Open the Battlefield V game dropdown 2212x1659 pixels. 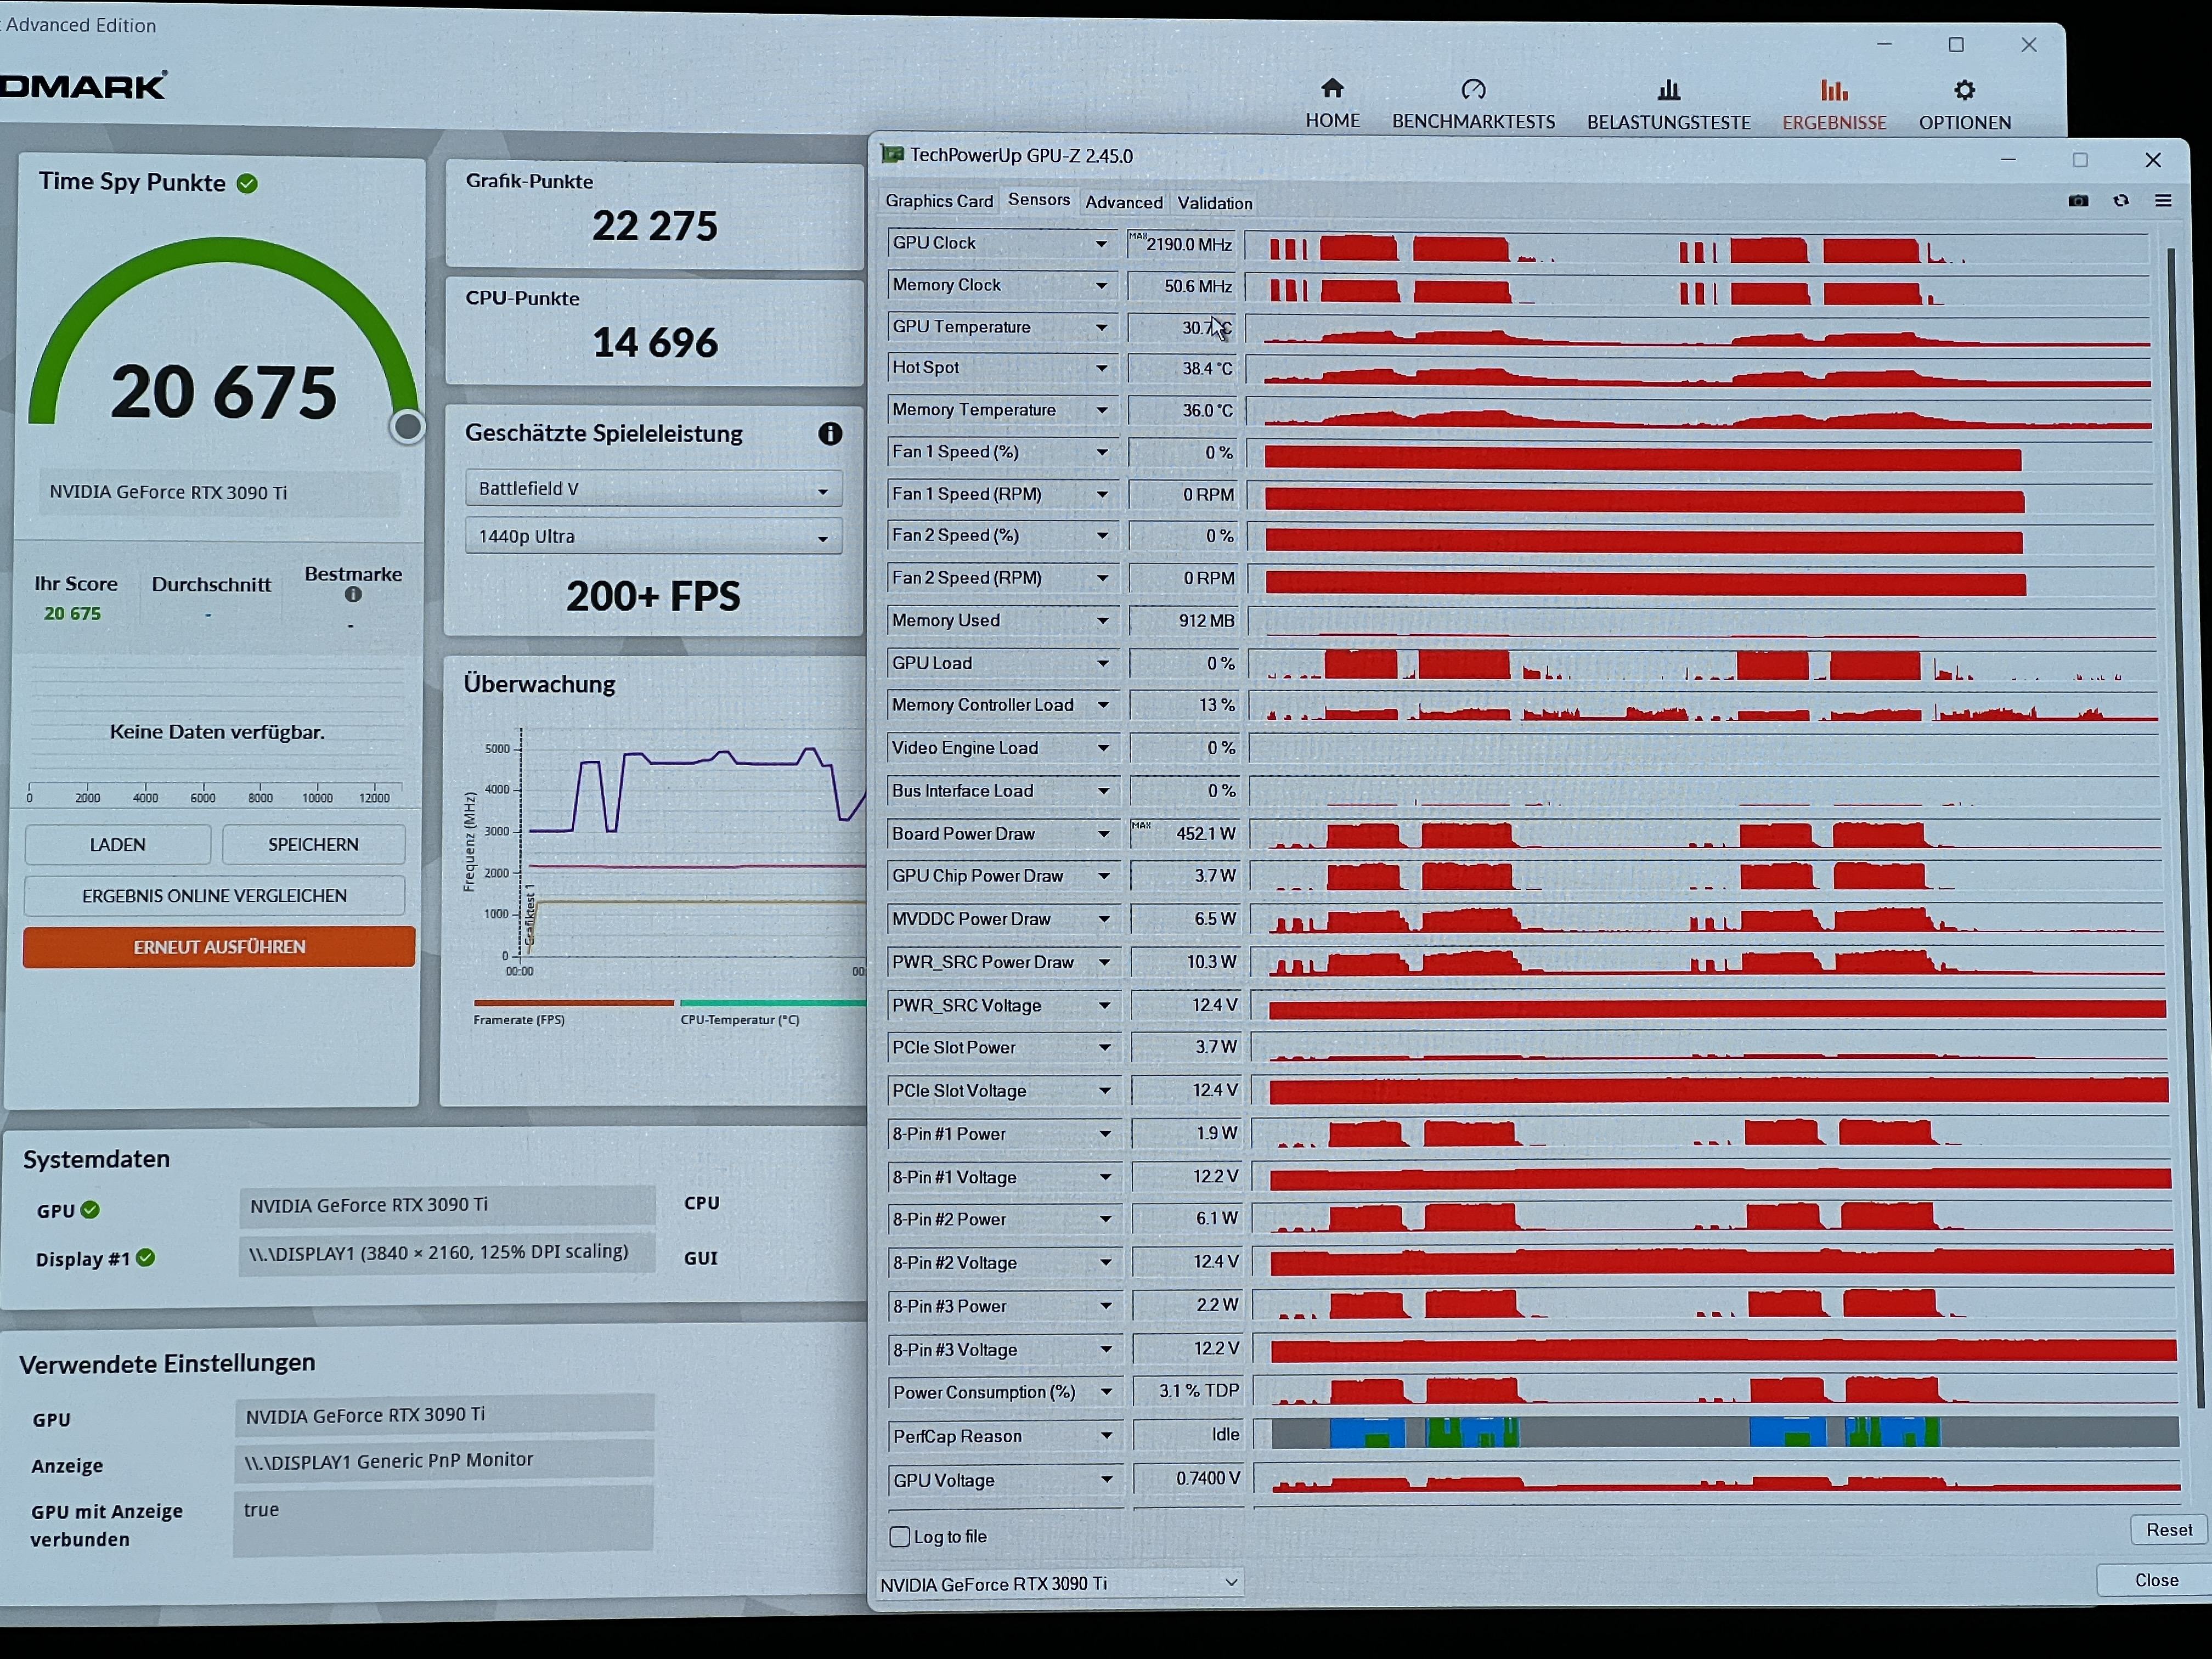coord(653,489)
